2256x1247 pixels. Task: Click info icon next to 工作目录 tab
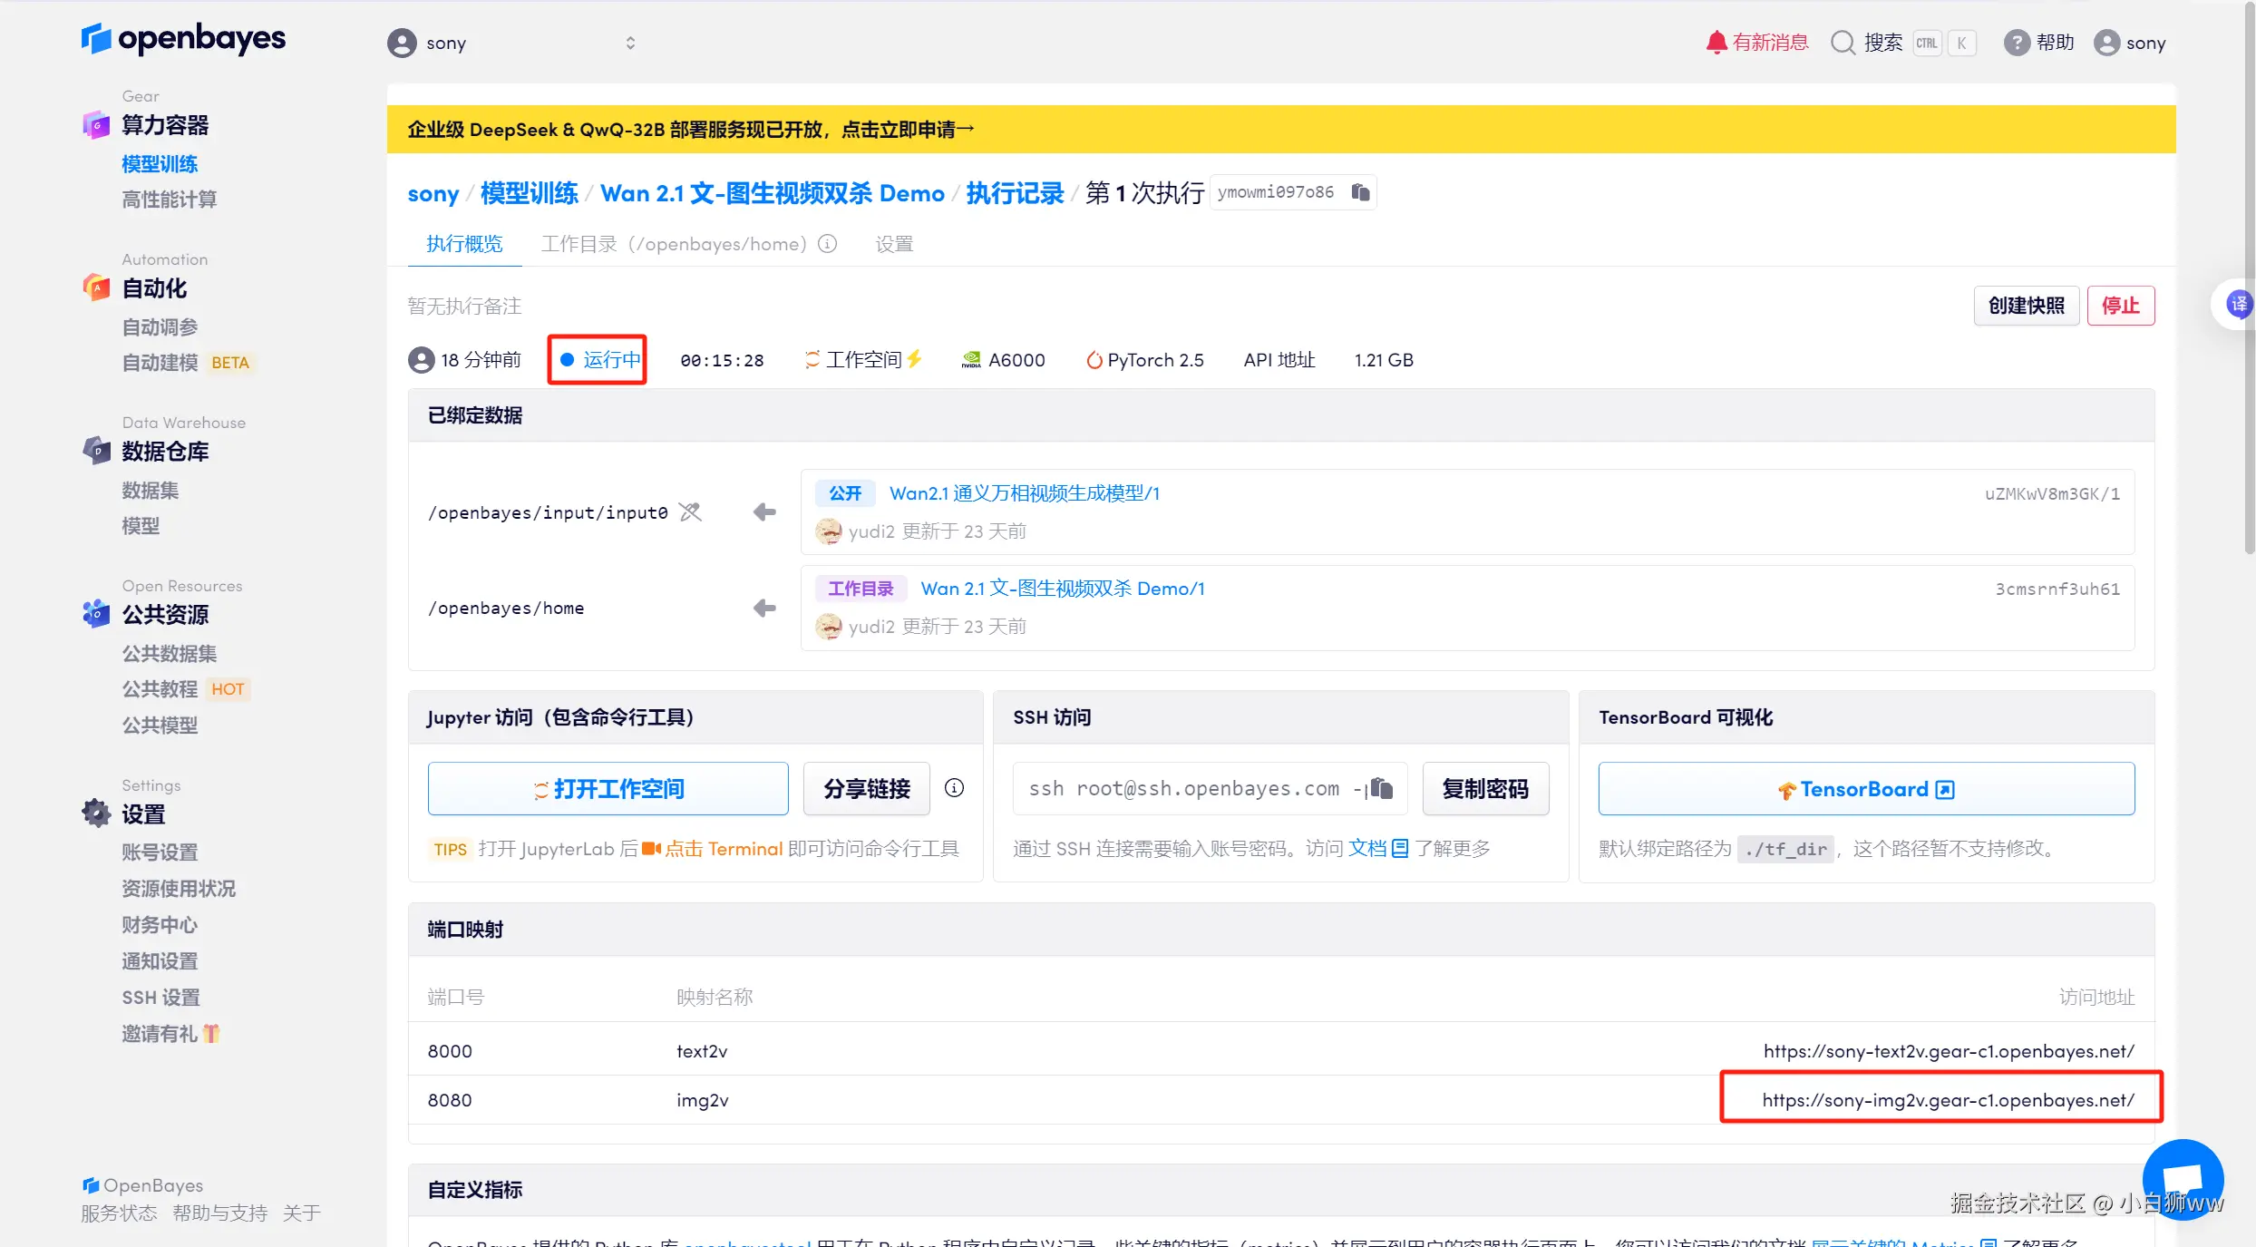pos(827,244)
